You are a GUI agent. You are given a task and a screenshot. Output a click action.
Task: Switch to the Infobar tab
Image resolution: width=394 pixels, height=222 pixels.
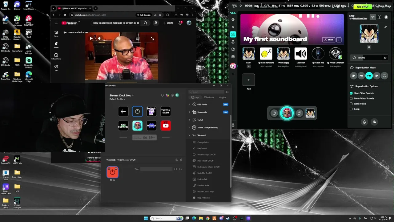pyautogui.click(x=209, y=97)
